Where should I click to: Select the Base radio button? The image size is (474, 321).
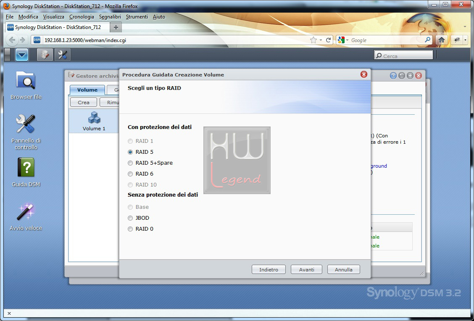coord(130,207)
